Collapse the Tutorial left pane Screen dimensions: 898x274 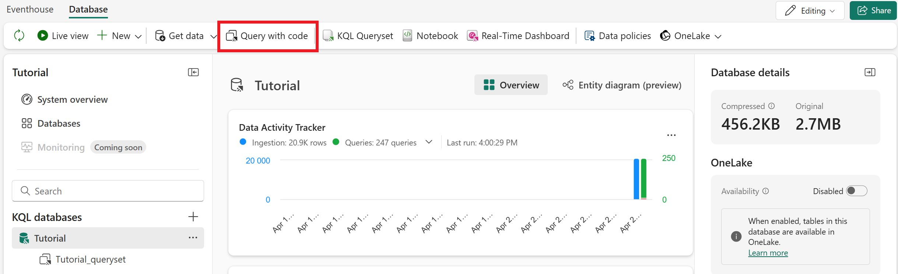(193, 72)
